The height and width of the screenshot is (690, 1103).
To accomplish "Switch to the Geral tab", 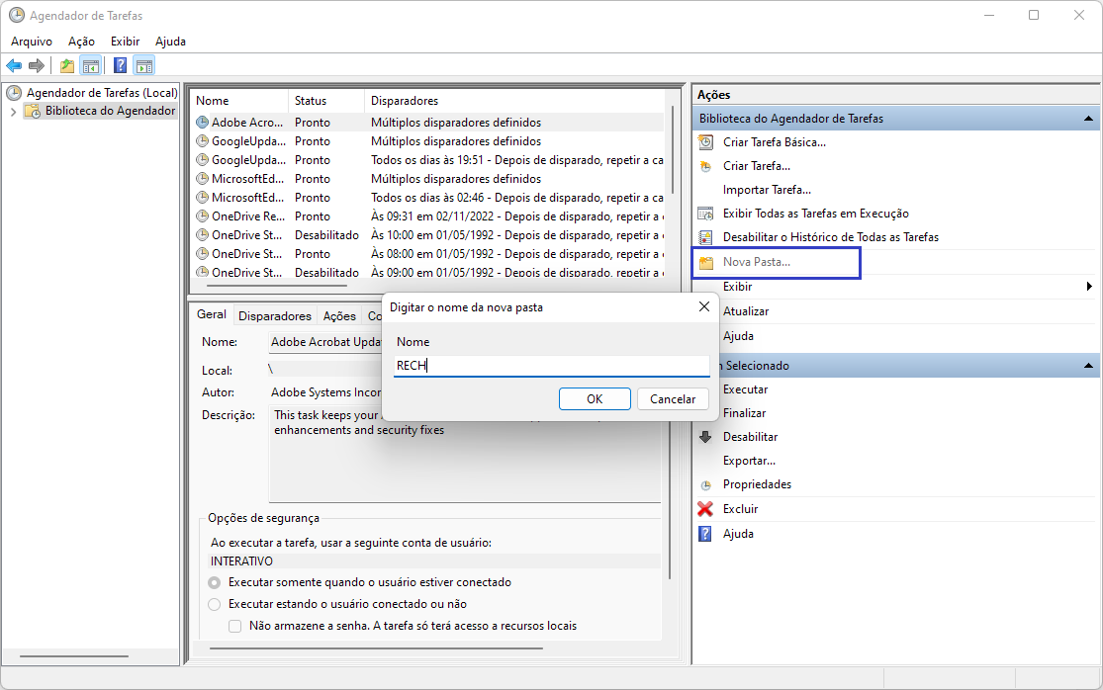I will pos(212,314).
